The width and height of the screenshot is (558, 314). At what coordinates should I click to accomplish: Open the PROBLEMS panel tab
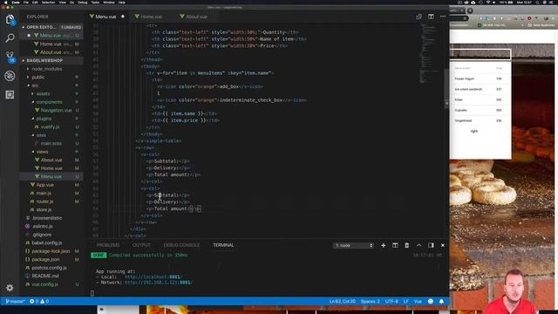[x=108, y=245]
